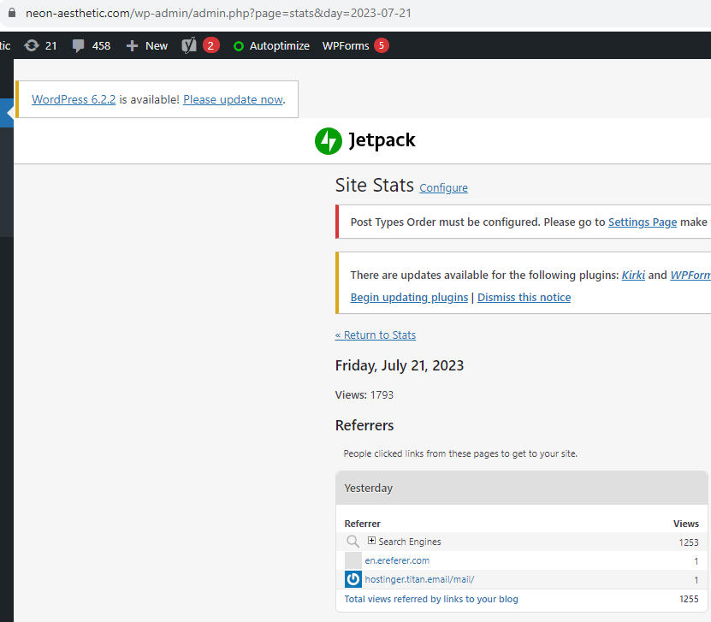Dismiss this notice about plugin updates

point(524,298)
